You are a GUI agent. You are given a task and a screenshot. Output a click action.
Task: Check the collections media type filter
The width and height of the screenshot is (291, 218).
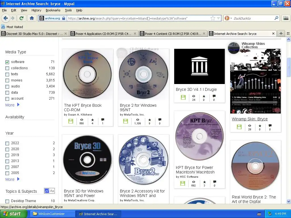click(7, 68)
